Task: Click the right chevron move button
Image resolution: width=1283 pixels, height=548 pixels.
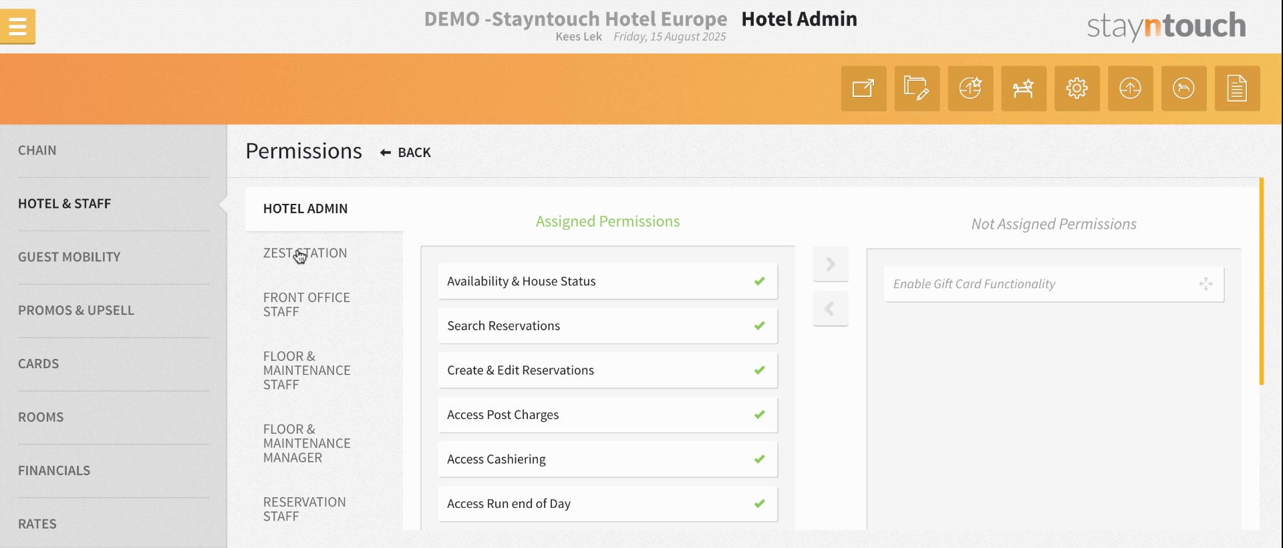Action: (831, 264)
